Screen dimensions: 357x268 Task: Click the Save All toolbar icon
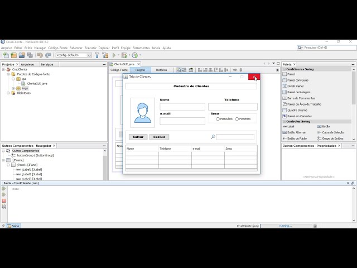point(30,55)
